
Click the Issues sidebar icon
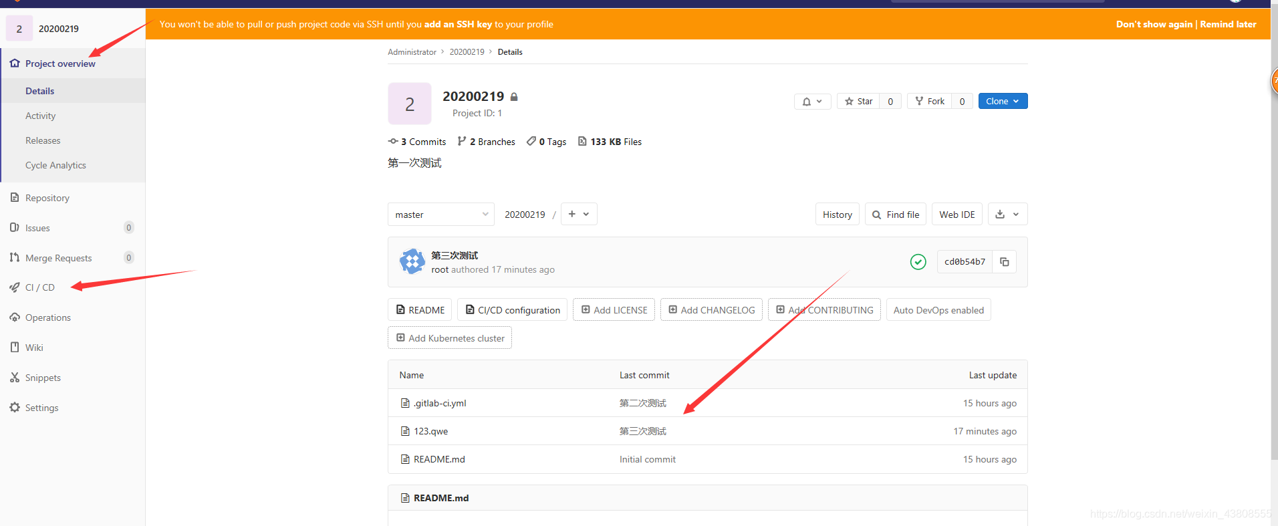point(15,227)
